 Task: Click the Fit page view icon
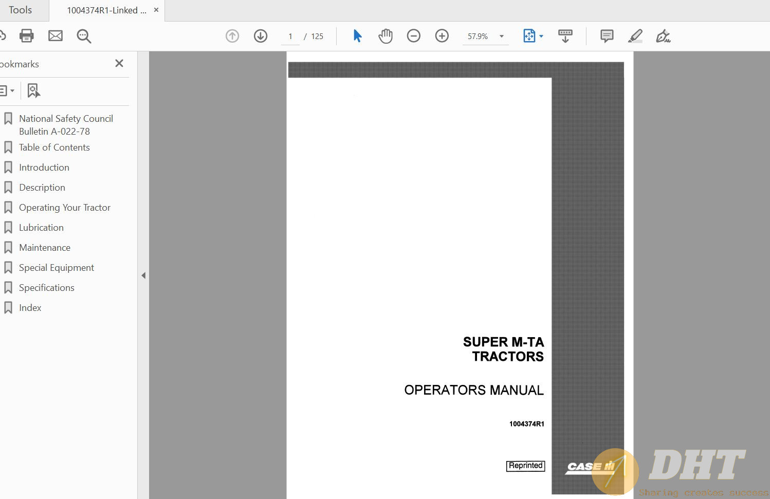click(529, 36)
